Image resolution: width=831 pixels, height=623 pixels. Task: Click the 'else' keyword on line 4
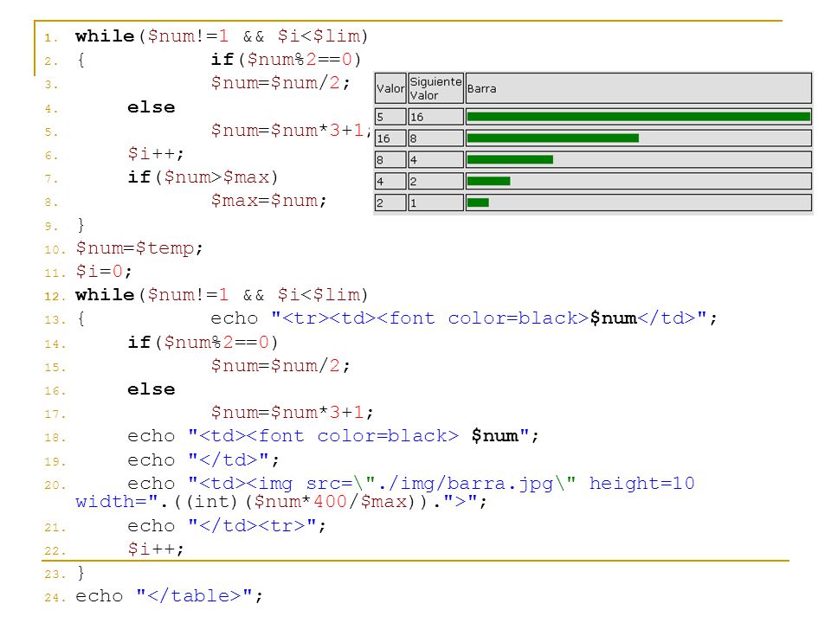point(151,107)
